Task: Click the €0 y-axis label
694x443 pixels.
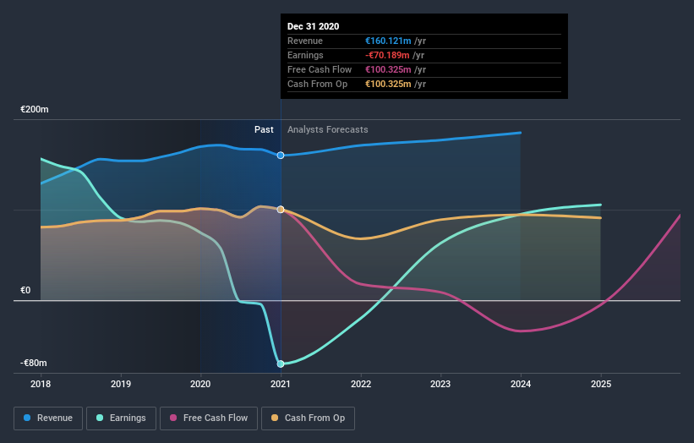Action: [x=25, y=290]
